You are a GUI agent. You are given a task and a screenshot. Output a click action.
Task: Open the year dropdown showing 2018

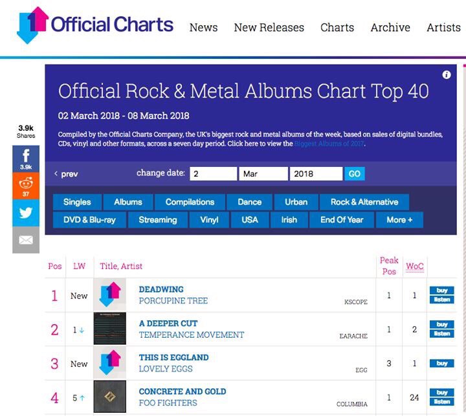coord(316,173)
